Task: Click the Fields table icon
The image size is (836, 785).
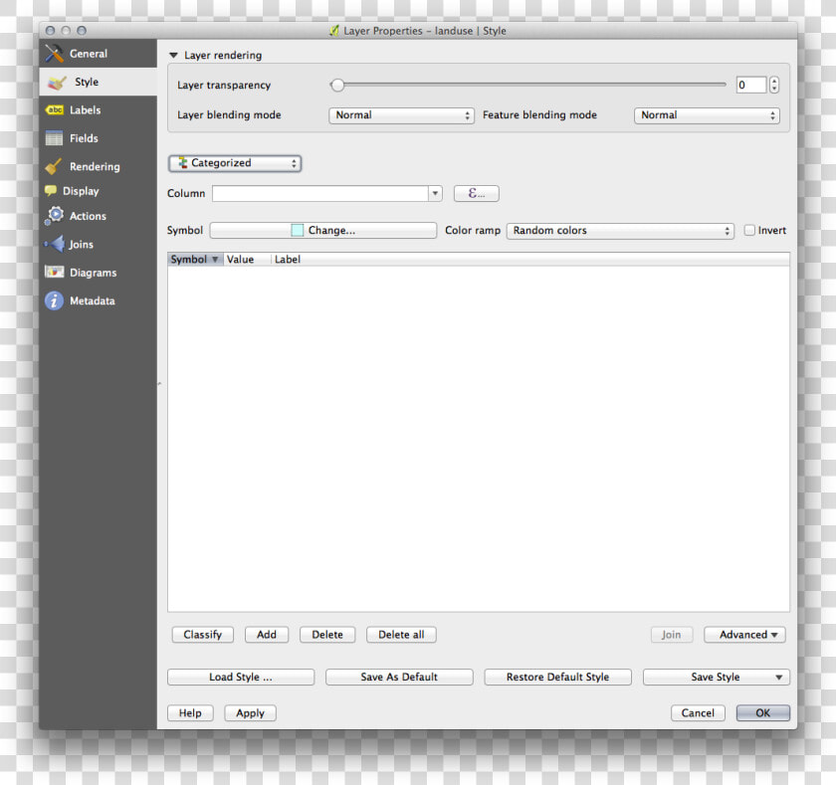Action: point(54,138)
